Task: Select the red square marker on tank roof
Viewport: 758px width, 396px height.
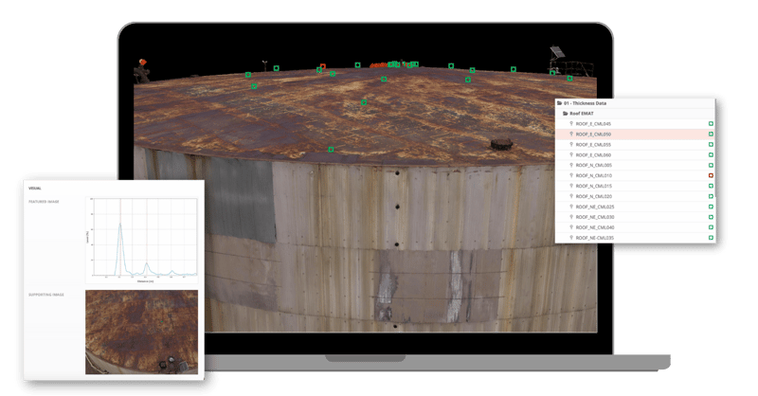Action: [323, 67]
